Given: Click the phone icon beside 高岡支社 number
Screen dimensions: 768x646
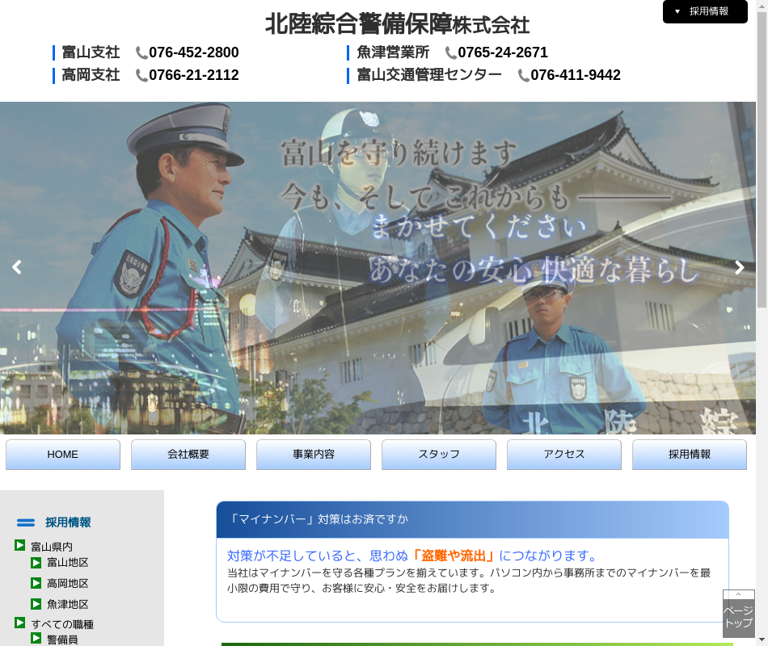Looking at the screenshot, I should 141,76.
